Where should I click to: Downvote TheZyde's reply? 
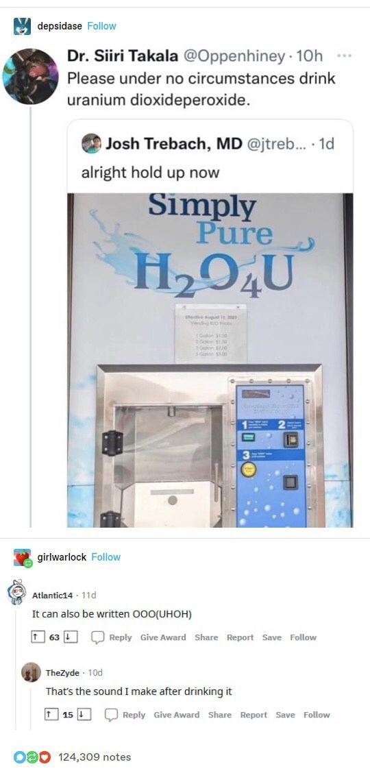(x=82, y=714)
